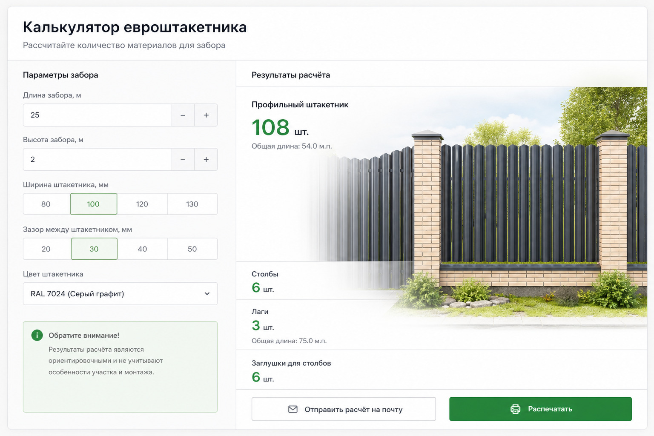The height and width of the screenshot is (436, 654).
Task: Click the 'Зазор между штакетником, мм' label
Action: pos(77,229)
